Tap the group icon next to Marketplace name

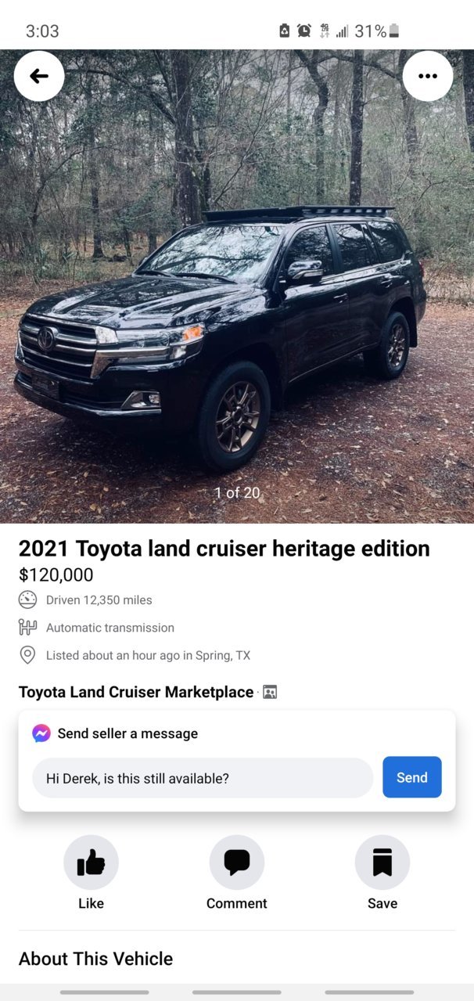[270, 692]
